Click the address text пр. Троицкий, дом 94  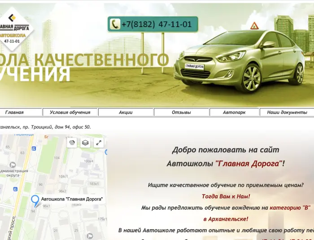pos(47,127)
